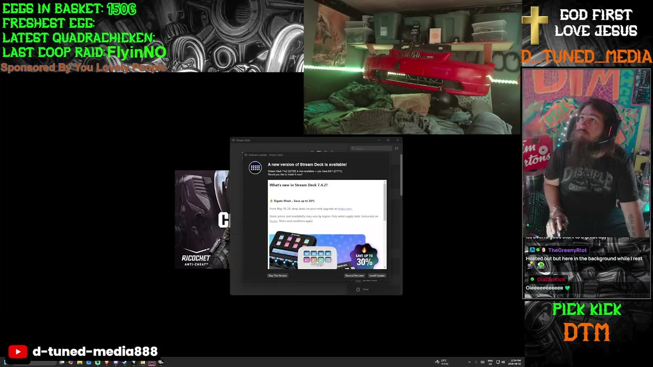The width and height of the screenshot is (653, 367).
Task: Open the Brave browser taskbar icon
Action: pyautogui.click(x=107, y=362)
